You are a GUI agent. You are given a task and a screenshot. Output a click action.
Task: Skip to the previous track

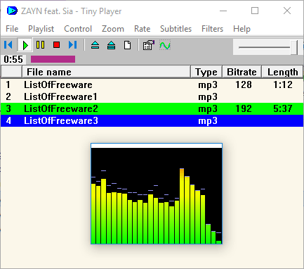[x=8, y=45]
